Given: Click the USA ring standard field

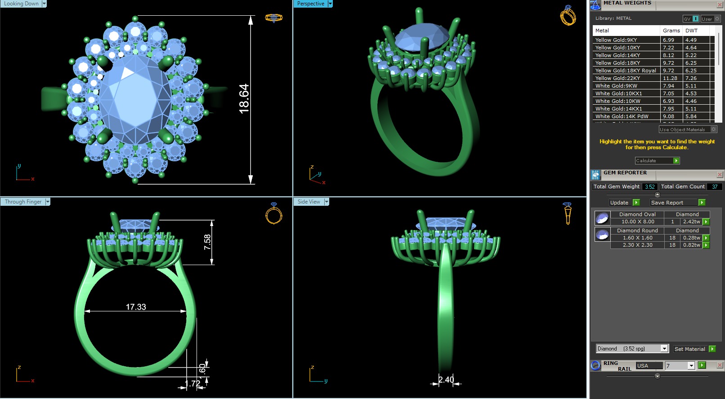Looking at the screenshot, I should pos(649,366).
